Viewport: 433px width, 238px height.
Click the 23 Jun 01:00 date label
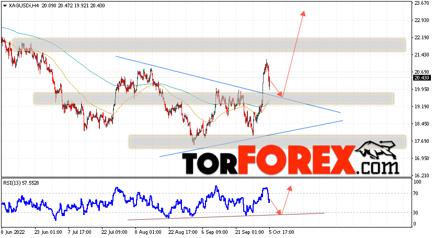(48, 232)
